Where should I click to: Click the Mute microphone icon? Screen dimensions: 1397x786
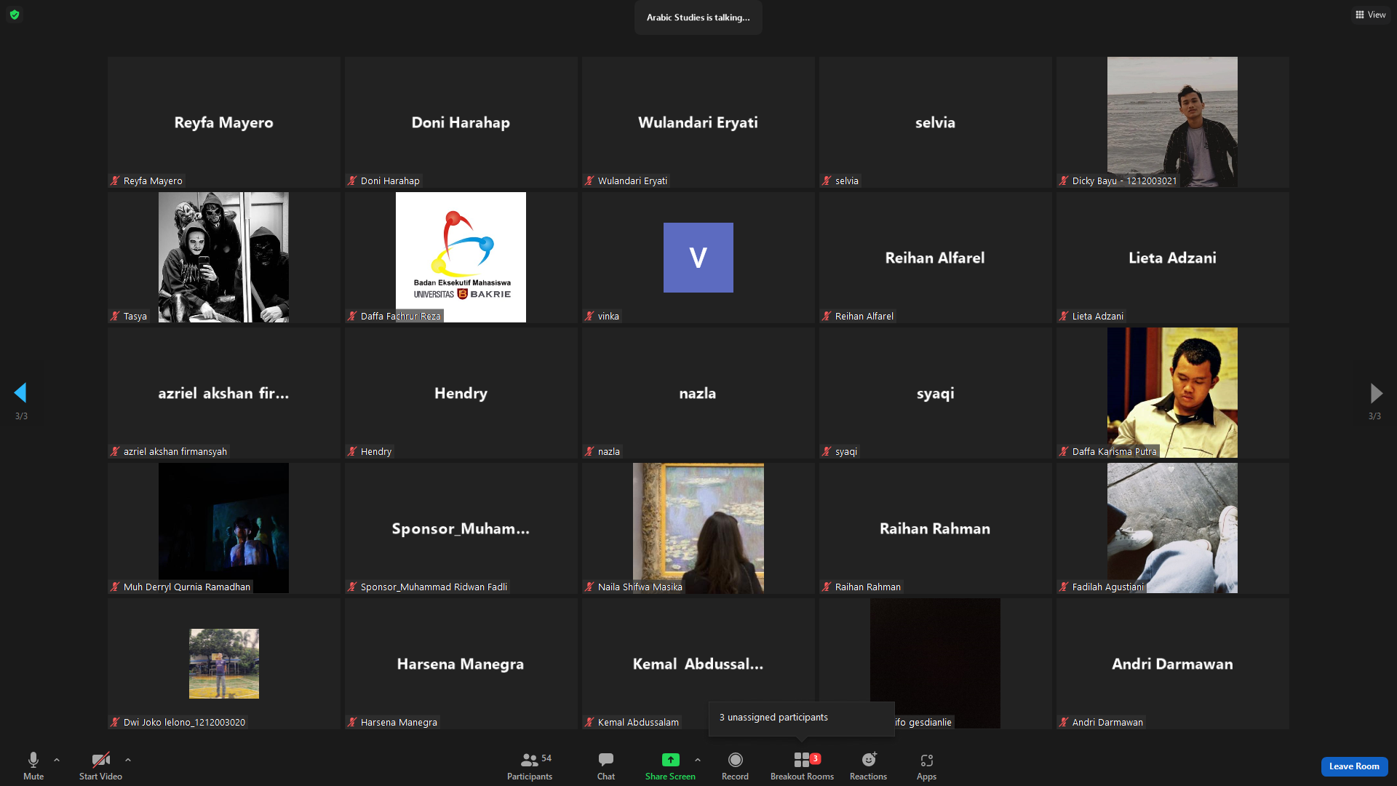[x=33, y=760]
